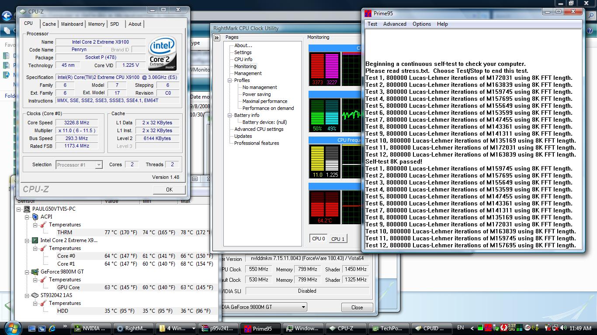Image resolution: width=597 pixels, height=335 pixels.
Task: Launch Internet Explorer from quick launch
Action: coord(52,328)
